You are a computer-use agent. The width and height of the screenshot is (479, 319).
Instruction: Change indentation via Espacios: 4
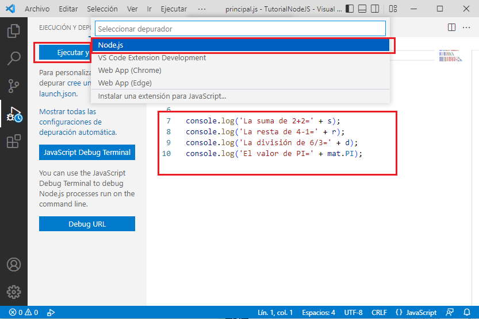pyautogui.click(x=319, y=312)
